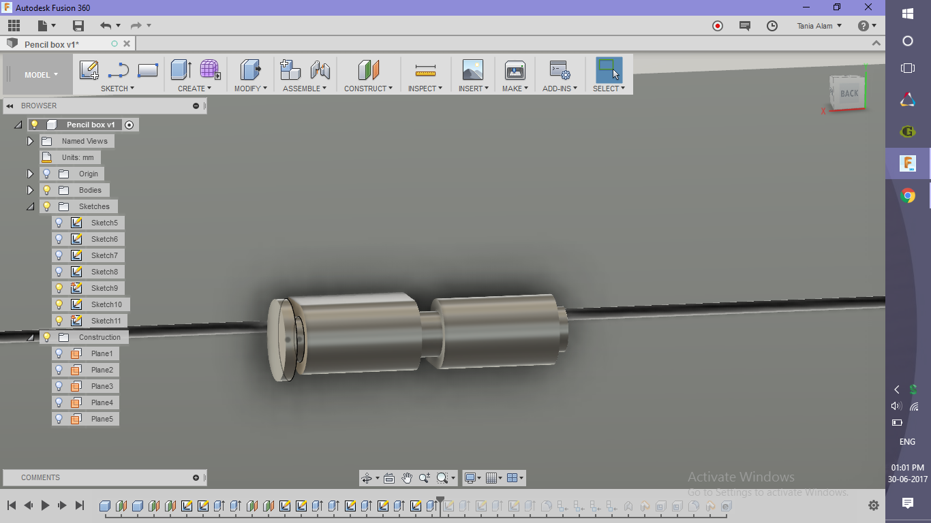931x523 pixels.
Task: Open the INSPECT menu
Action: [x=425, y=89]
